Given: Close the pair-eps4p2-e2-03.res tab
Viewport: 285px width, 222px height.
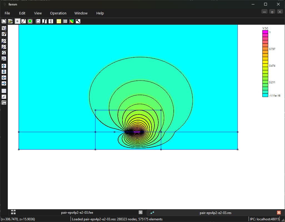Looking at the screenshot, I should 279,212.
